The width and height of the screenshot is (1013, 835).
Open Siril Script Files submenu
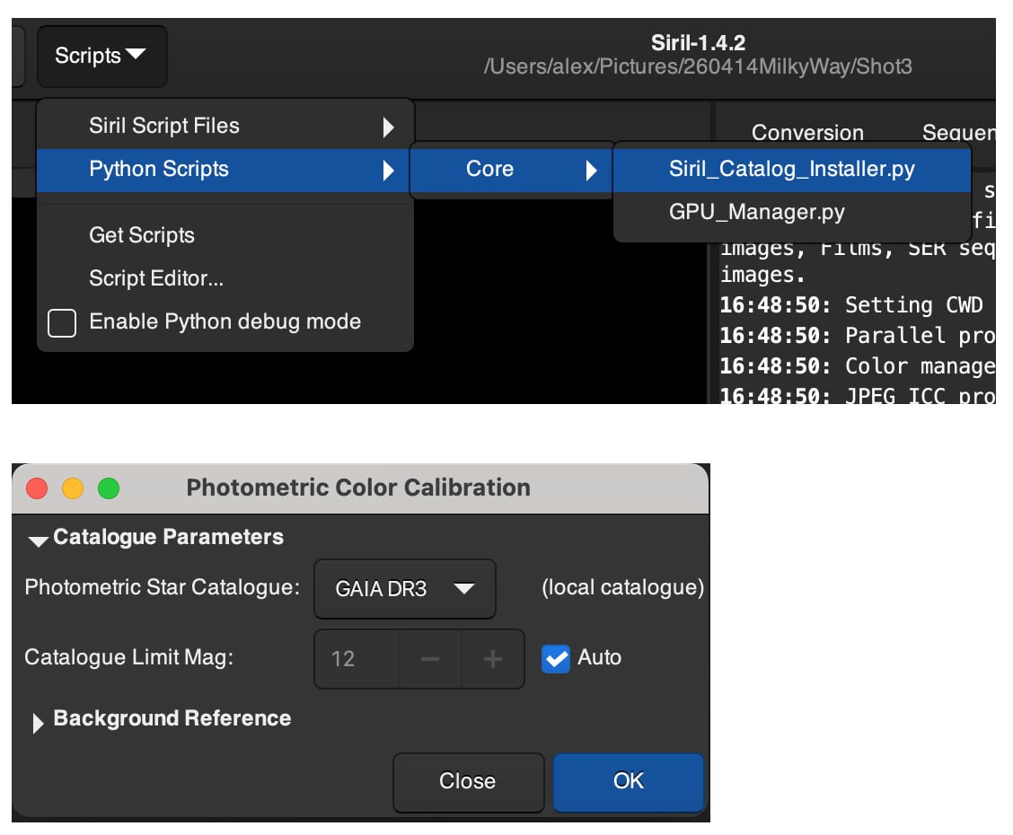225,126
